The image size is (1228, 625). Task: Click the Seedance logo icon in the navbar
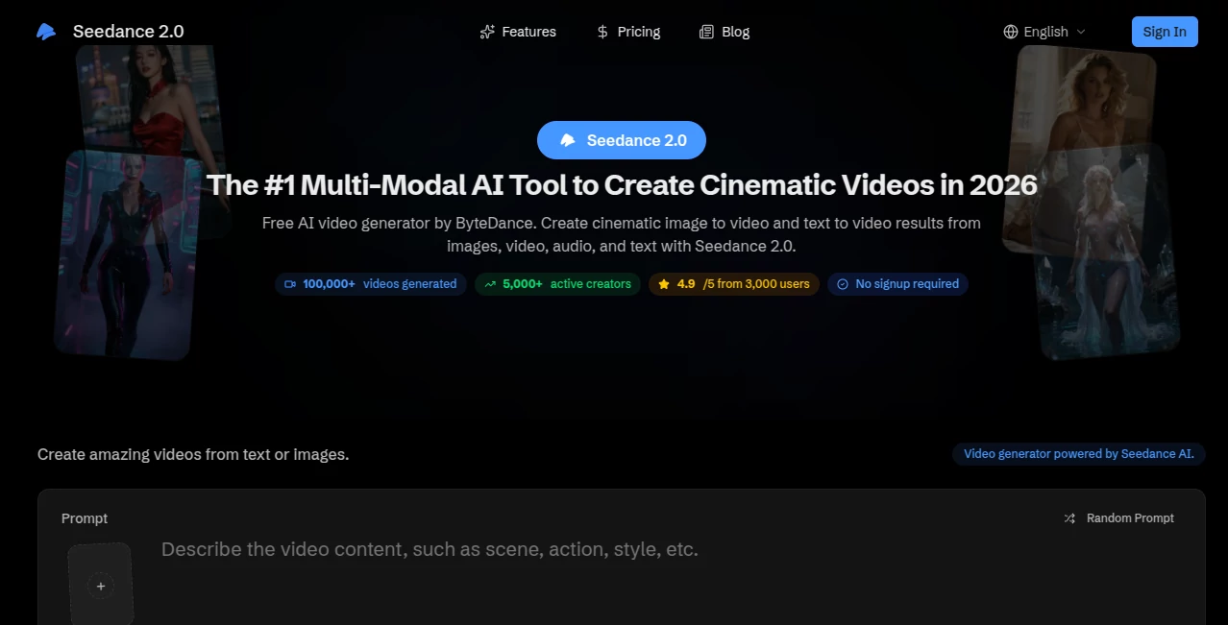[45, 31]
